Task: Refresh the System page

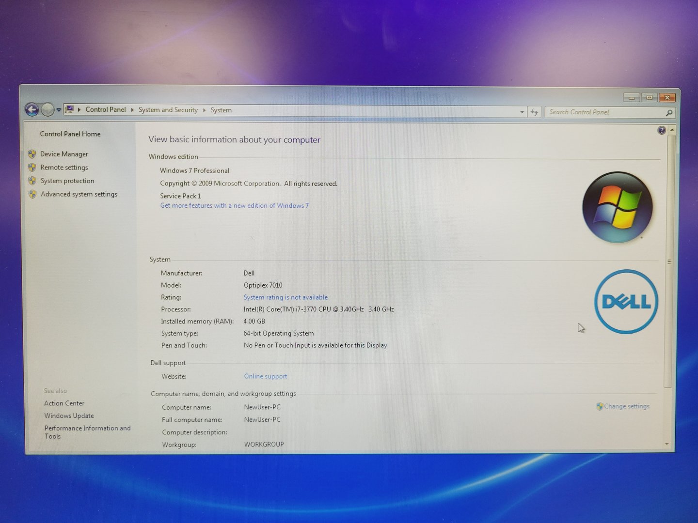Action: 534,112
